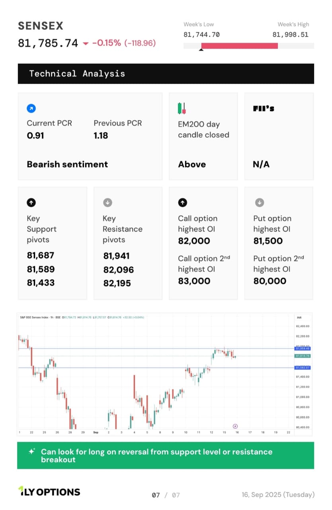Image resolution: width=332 pixels, height=510 pixels.
Task: Click the red down triangle beside Sensex price
Action: [x=86, y=43]
